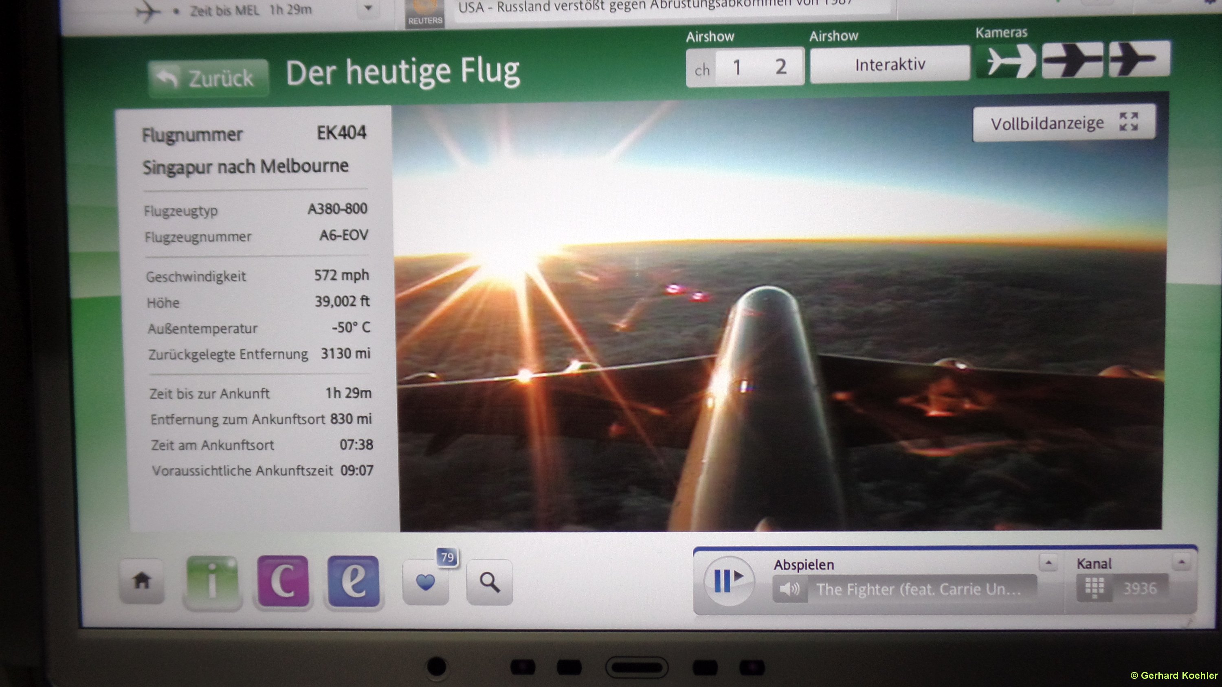Screen dimensions: 1222x687
Task: Open Vollbildanzeige fullscreen view
Action: [1064, 123]
